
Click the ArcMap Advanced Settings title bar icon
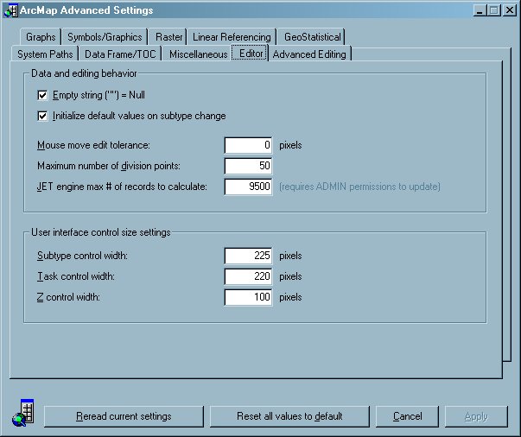10,10
